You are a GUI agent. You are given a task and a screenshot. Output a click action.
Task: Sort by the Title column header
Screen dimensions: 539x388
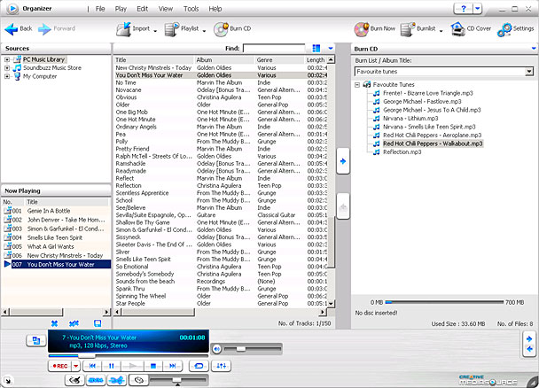154,60
